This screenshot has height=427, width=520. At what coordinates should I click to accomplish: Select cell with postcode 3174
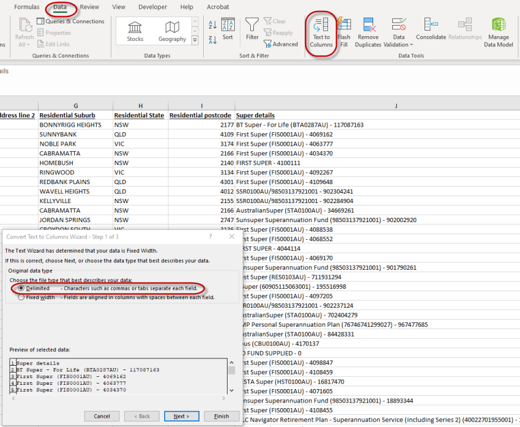coord(202,144)
